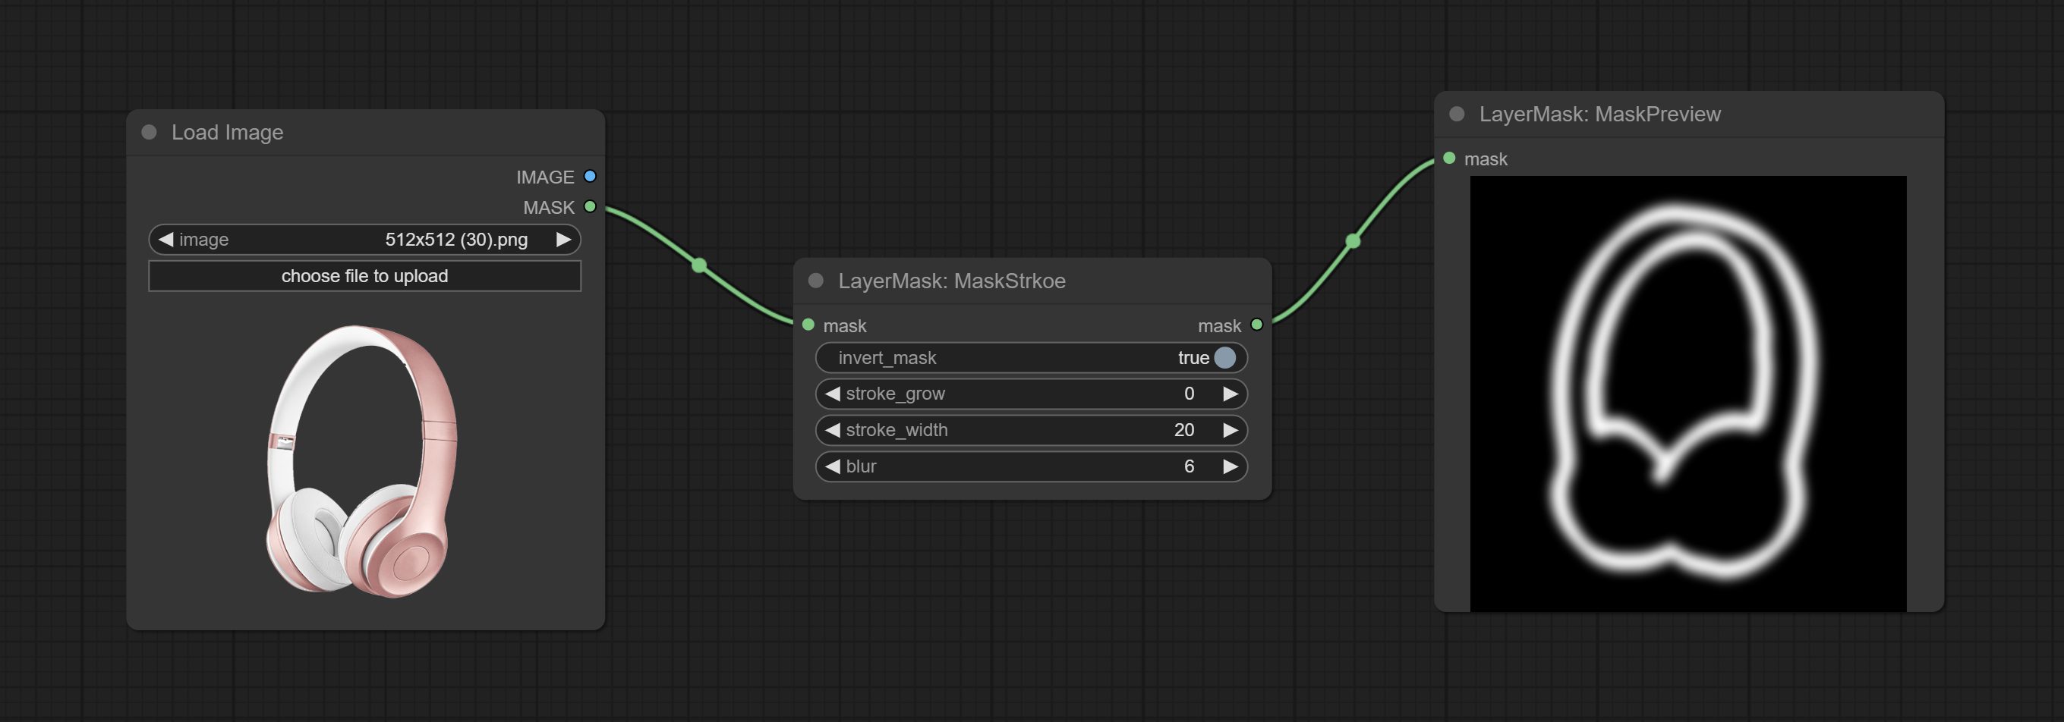Click the MASK output socket on Load Image
Viewport: 2064px width, 722px height.
[590, 206]
